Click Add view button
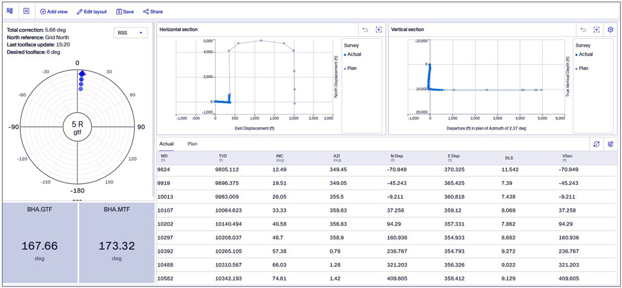The image size is (622, 288). tap(54, 12)
